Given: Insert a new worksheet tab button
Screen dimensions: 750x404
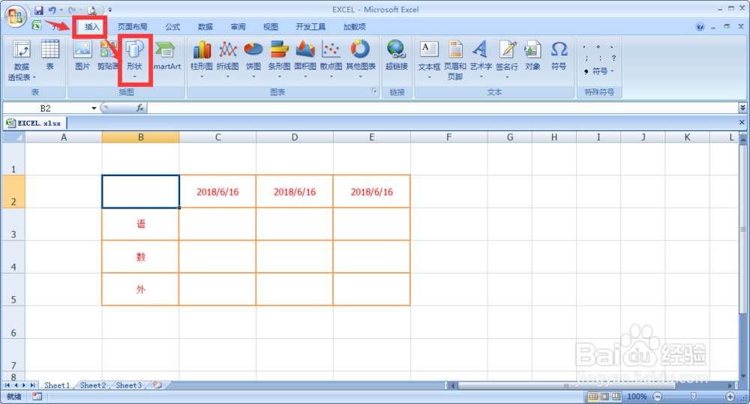Looking at the screenshot, I should tap(157, 385).
